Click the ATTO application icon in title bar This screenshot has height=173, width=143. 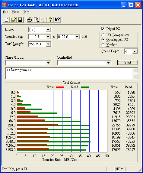pos(4,5)
